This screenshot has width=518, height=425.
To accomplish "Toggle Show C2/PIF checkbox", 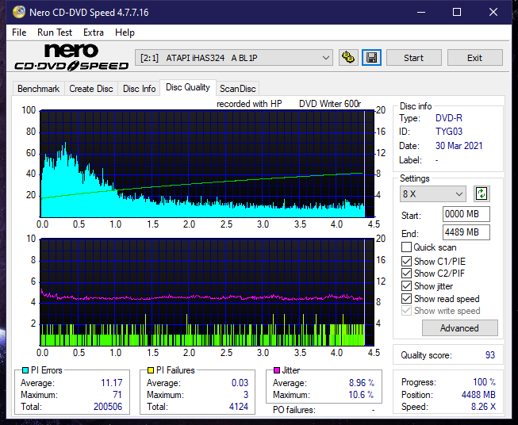I will (x=406, y=274).
